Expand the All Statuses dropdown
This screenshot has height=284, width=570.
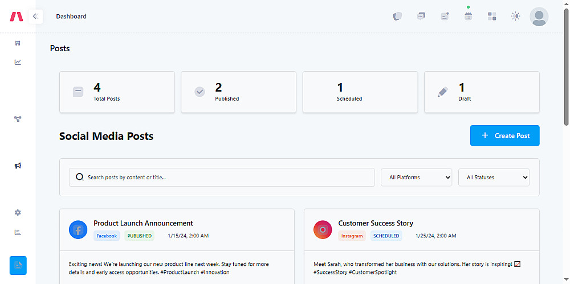(x=494, y=178)
